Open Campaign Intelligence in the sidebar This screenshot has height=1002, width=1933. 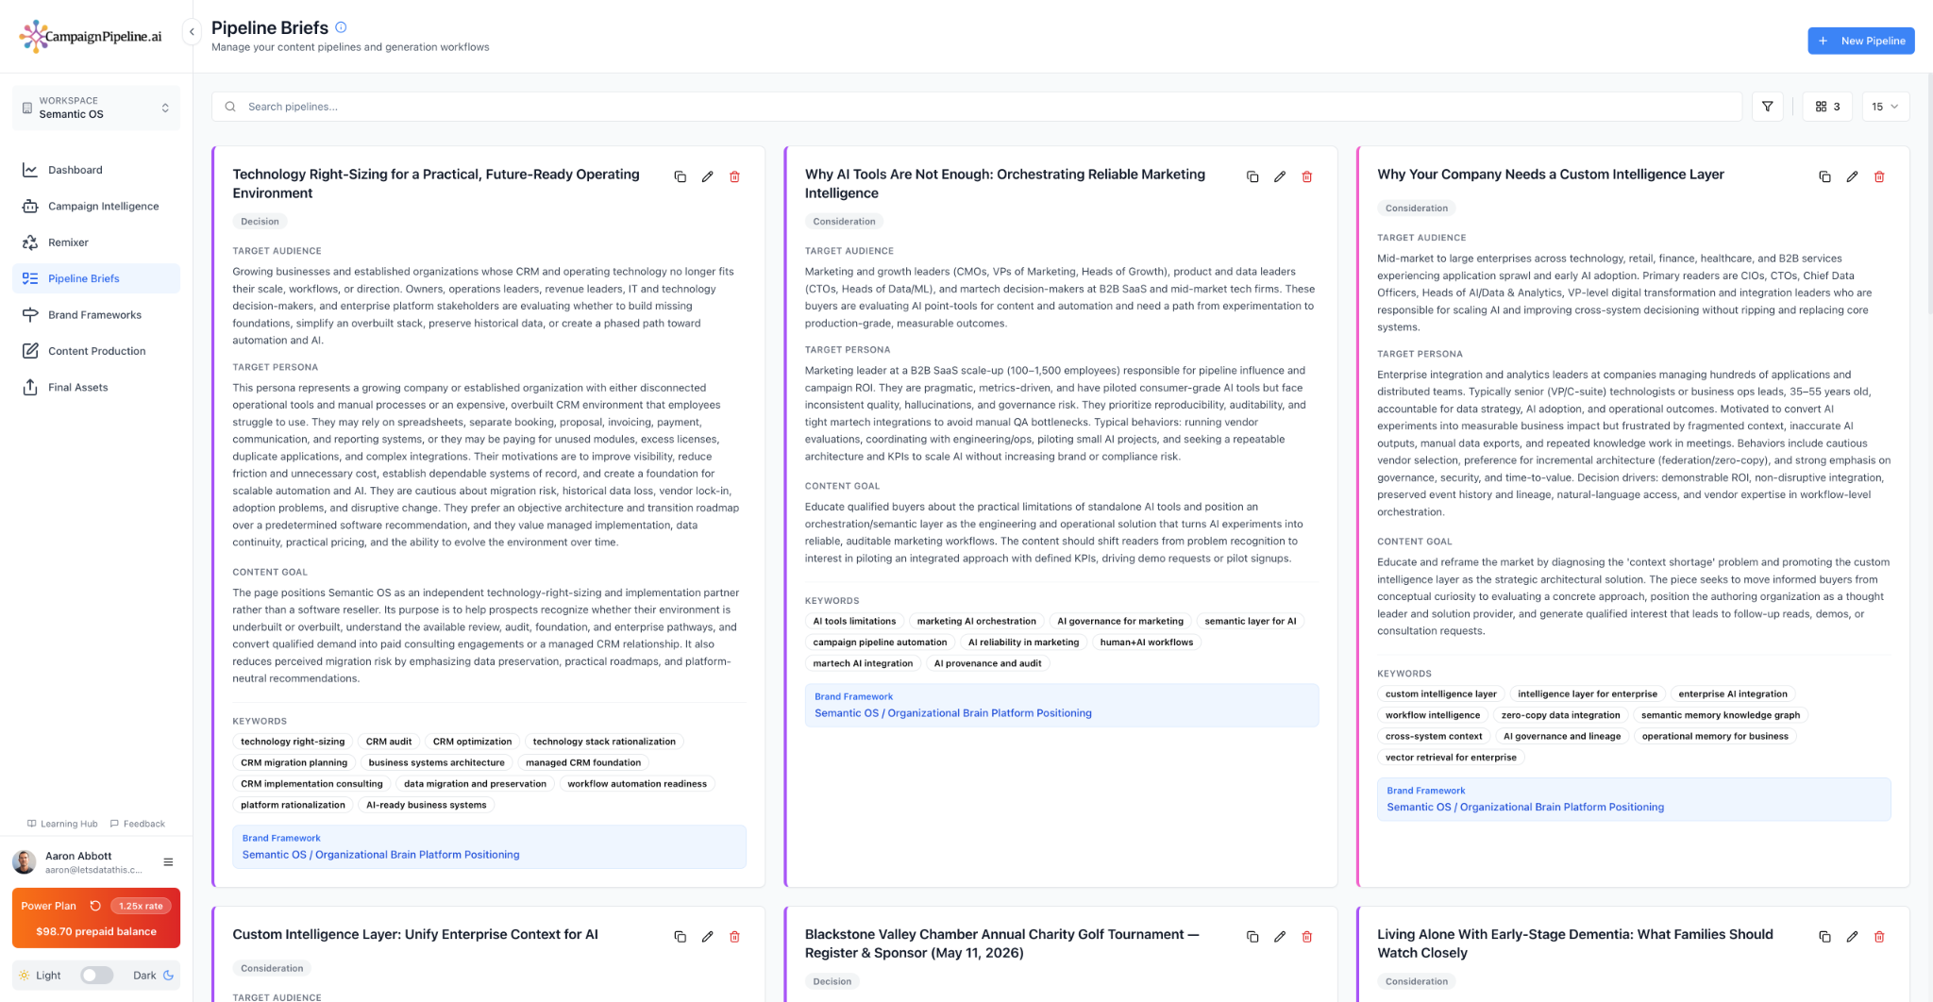tap(96, 207)
